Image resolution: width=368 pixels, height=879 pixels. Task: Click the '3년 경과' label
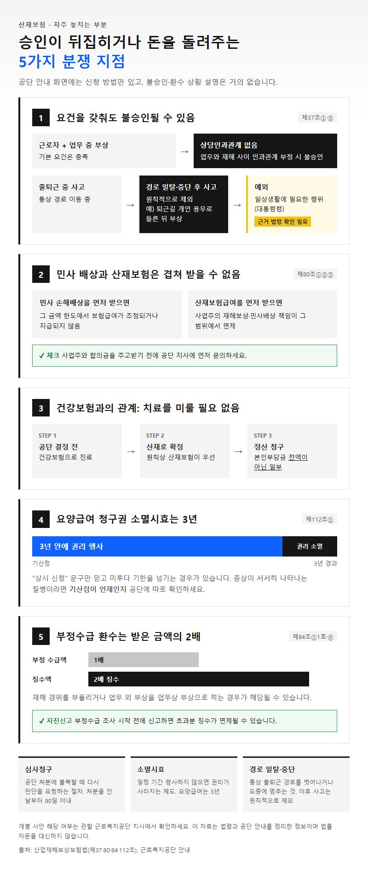coord(325,563)
